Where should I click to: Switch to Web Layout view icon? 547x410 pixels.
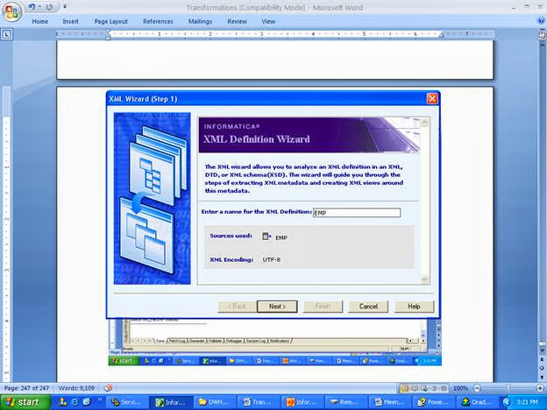(424, 388)
